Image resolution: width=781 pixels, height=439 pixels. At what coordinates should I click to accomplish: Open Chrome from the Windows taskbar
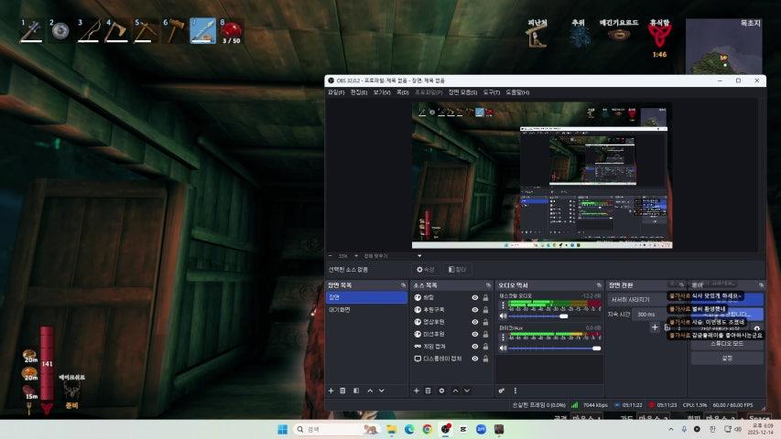coord(427,429)
